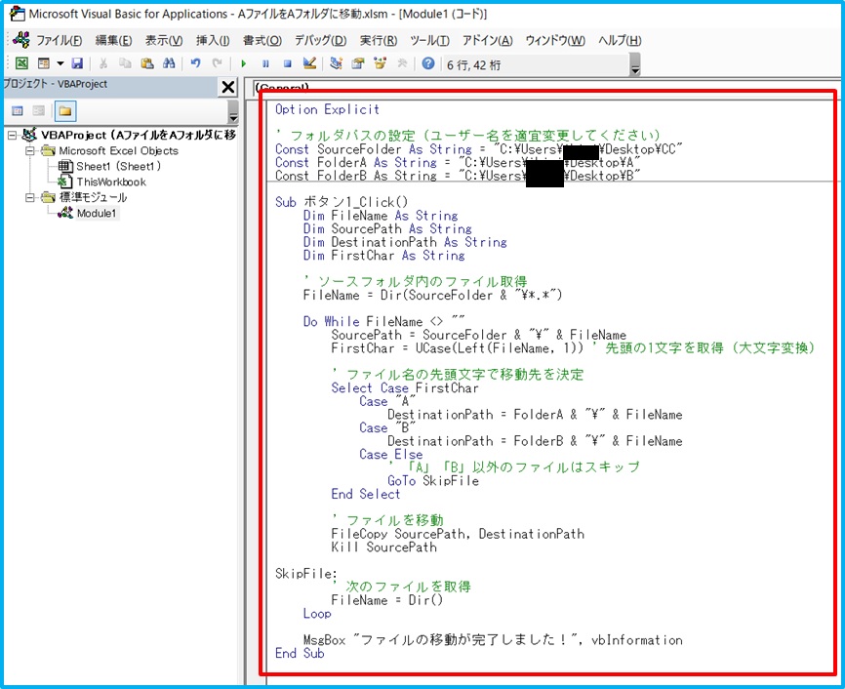This screenshot has height=689, width=845.
Task: Click the 'FileCopy SourcePath, DestinationPath' line
Action: pos(458,534)
